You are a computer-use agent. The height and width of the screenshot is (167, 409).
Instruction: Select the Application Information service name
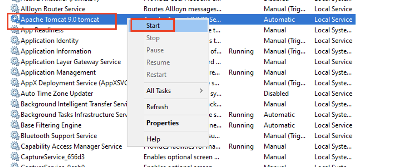coord(56,51)
